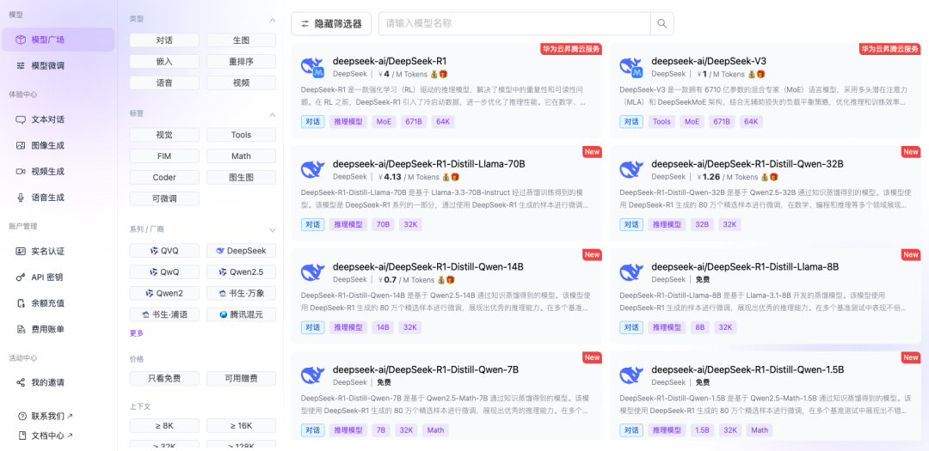Toggle the Tools tag filter
929x451 pixels.
coord(241,135)
